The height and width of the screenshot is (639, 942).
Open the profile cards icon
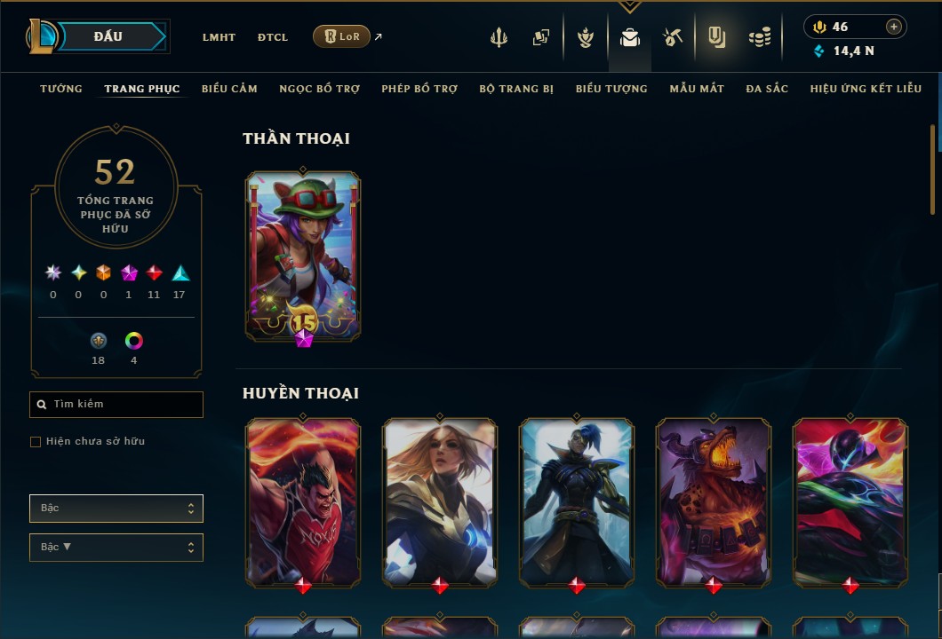540,37
